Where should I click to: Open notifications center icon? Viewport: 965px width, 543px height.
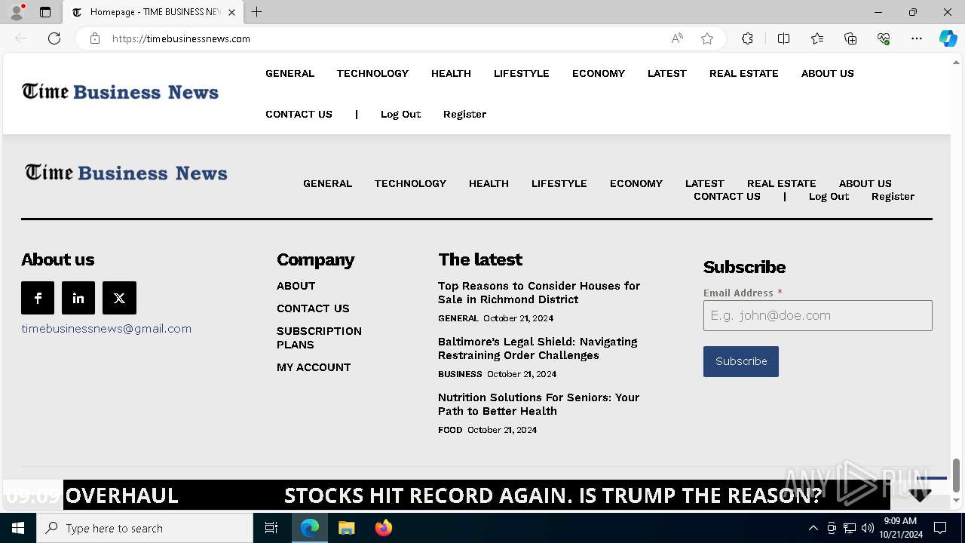point(940,528)
